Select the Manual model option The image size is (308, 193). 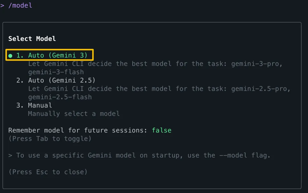[x=40, y=105]
